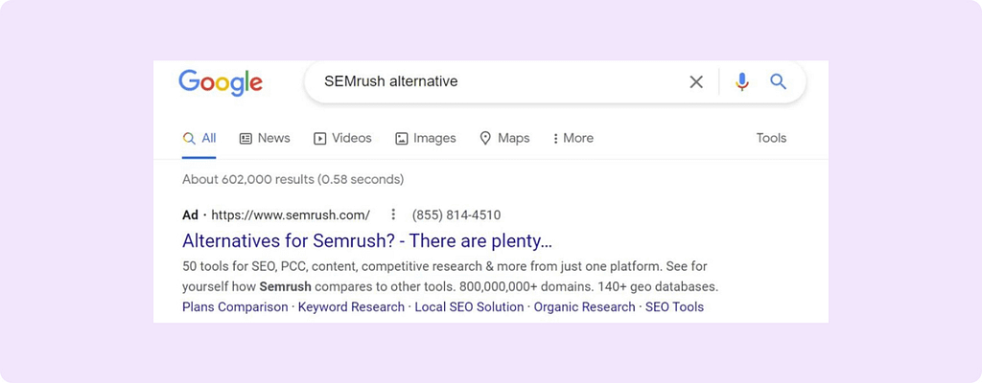Open the Keyword Research sitelink
This screenshot has width=982, height=383.
[351, 307]
